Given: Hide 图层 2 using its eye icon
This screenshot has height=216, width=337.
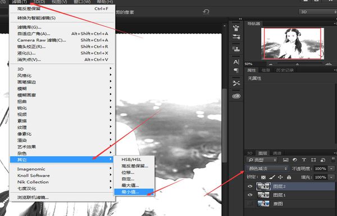Looking at the screenshot, I should click(250, 186).
